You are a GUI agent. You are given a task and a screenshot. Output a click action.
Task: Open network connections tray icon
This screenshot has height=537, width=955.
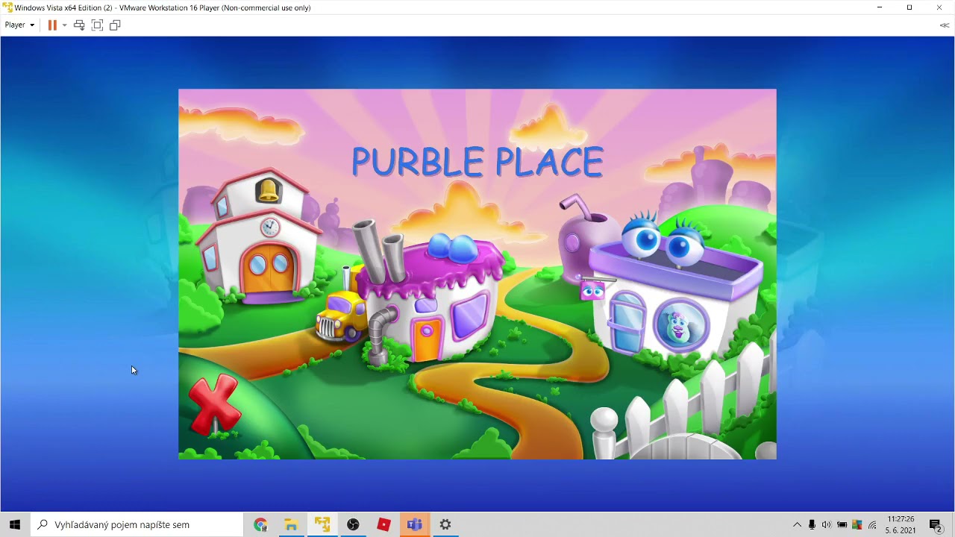coord(872,524)
